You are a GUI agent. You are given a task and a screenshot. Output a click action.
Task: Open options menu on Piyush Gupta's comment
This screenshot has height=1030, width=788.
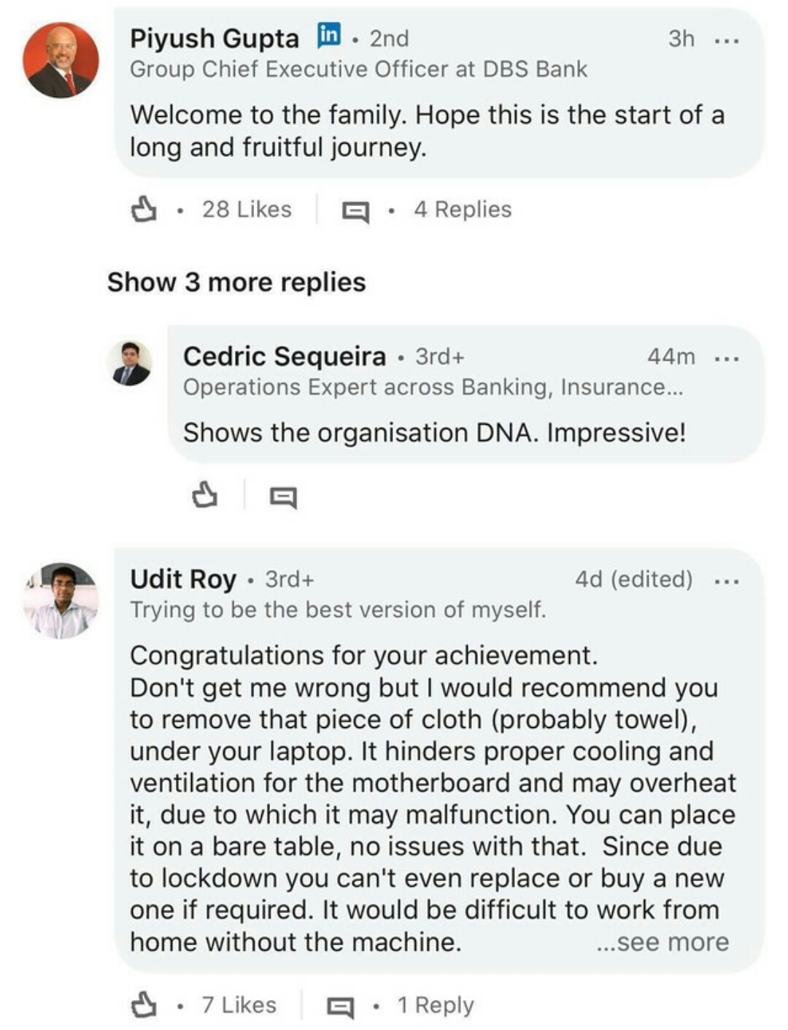tap(727, 40)
